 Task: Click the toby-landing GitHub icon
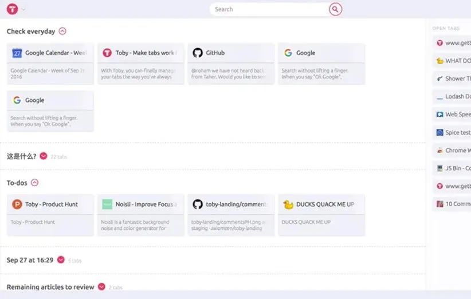[x=198, y=204]
